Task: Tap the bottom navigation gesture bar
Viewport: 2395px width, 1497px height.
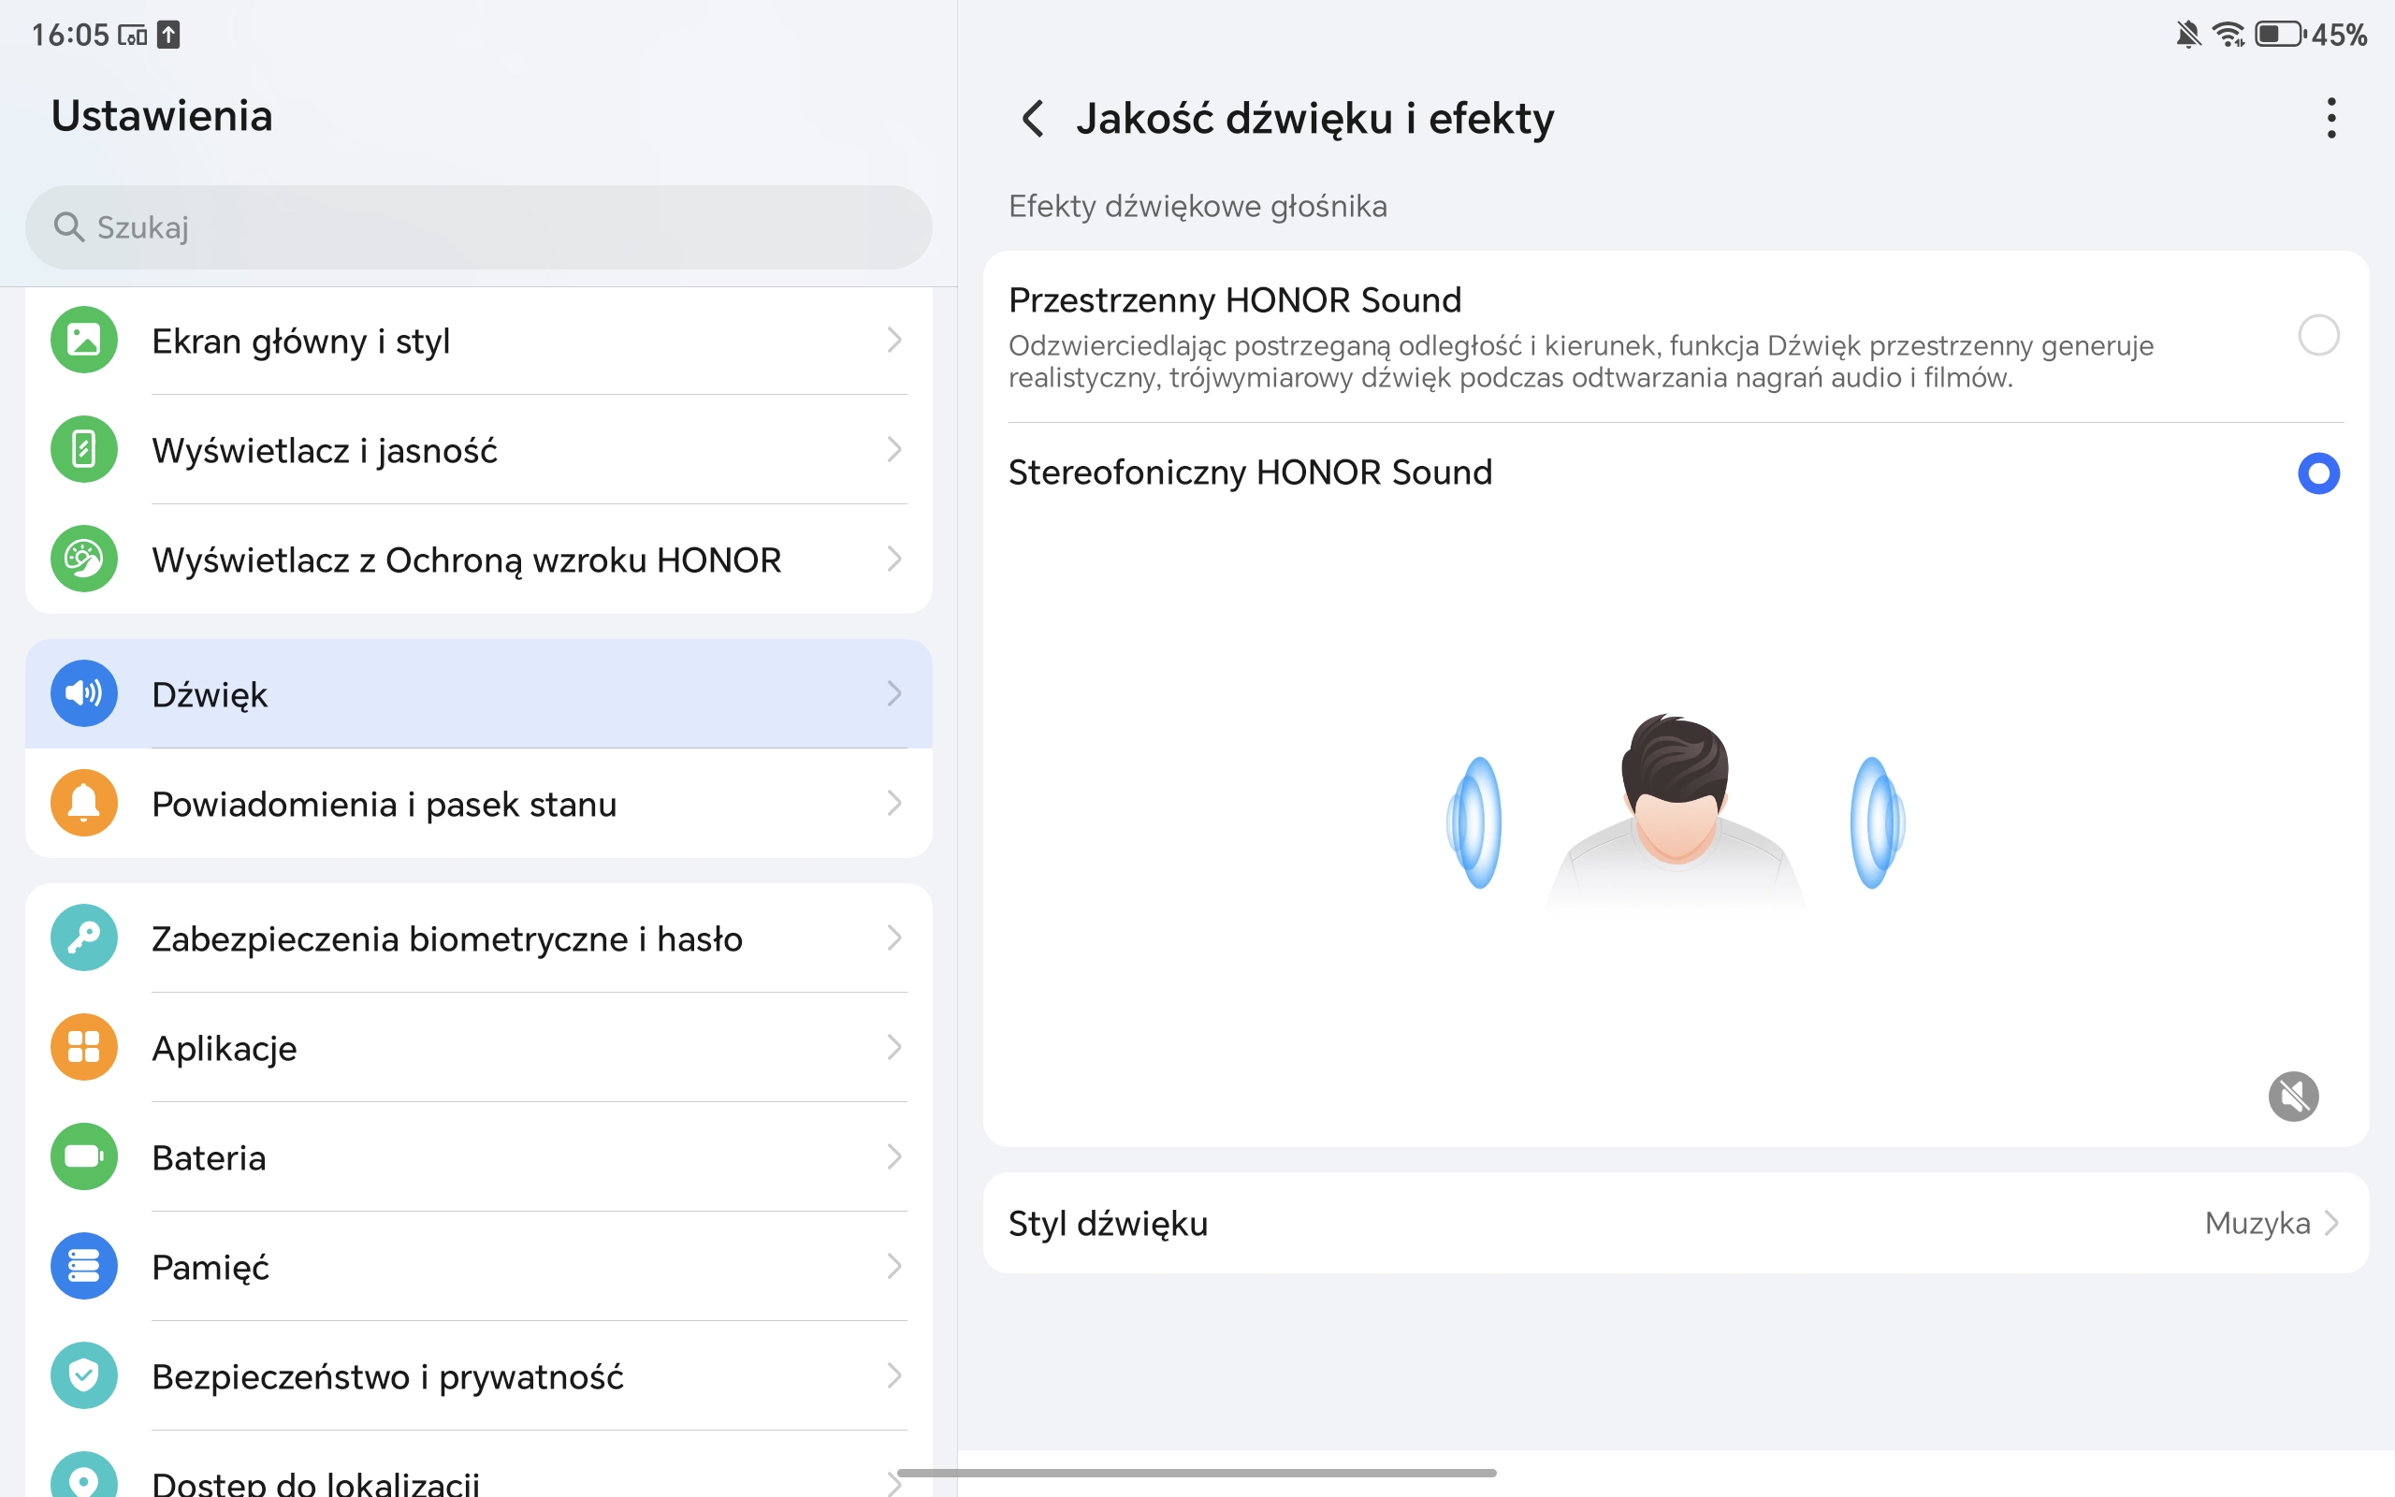Action: [x=1197, y=1474]
